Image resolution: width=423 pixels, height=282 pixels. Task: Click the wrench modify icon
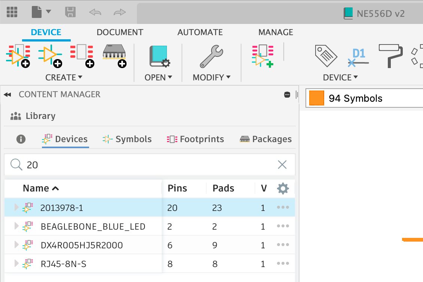tap(211, 56)
